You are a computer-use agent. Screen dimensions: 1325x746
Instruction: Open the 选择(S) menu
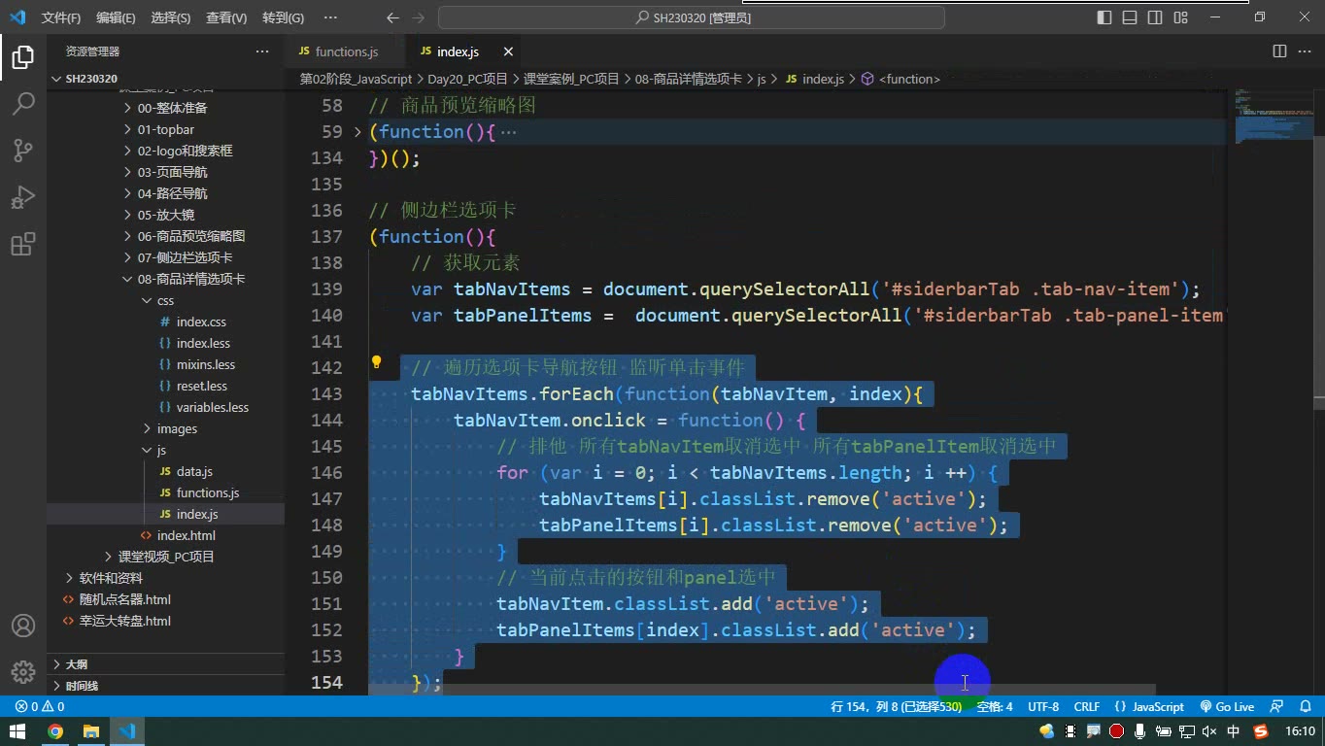(171, 17)
